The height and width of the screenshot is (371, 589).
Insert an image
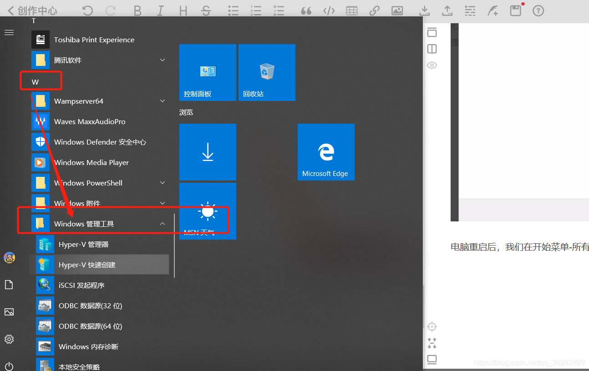pyautogui.click(x=397, y=10)
